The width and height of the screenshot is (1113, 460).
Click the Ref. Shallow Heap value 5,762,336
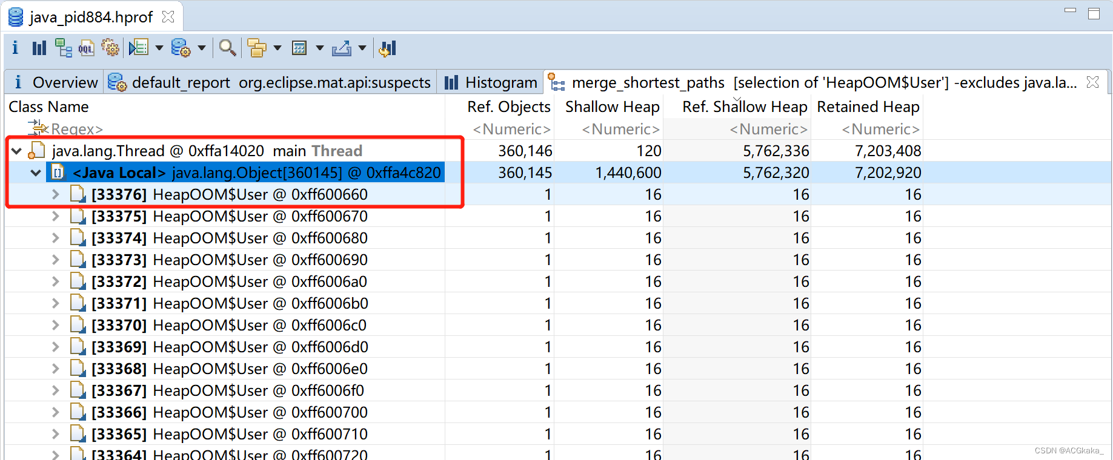776,151
